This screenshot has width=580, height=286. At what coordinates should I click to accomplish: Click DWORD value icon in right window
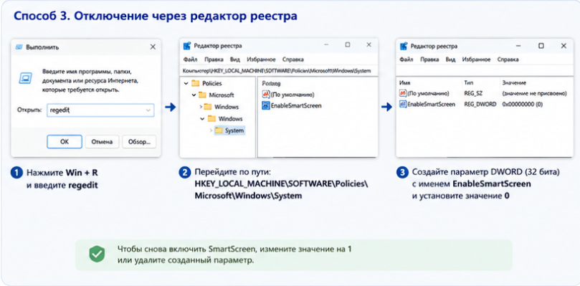point(403,105)
